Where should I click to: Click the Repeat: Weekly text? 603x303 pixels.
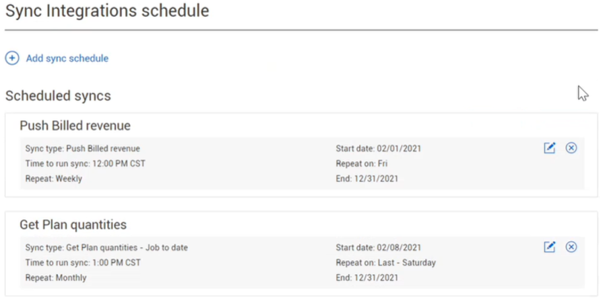pos(54,179)
